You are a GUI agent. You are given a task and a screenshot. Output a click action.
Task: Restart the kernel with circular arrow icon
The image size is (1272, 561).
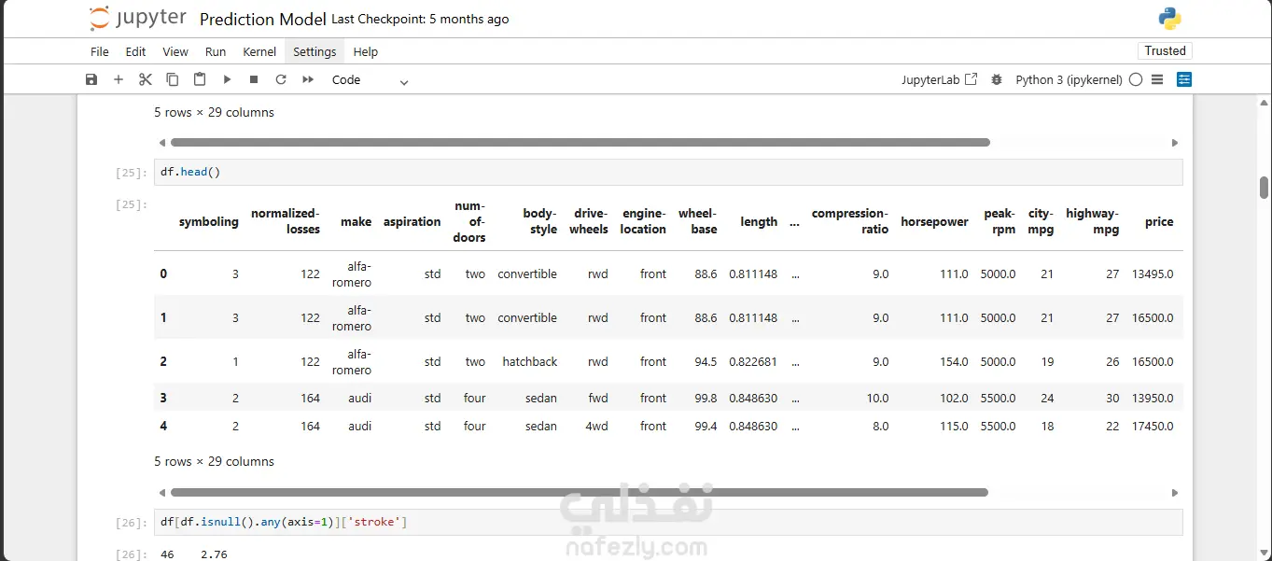tap(281, 80)
